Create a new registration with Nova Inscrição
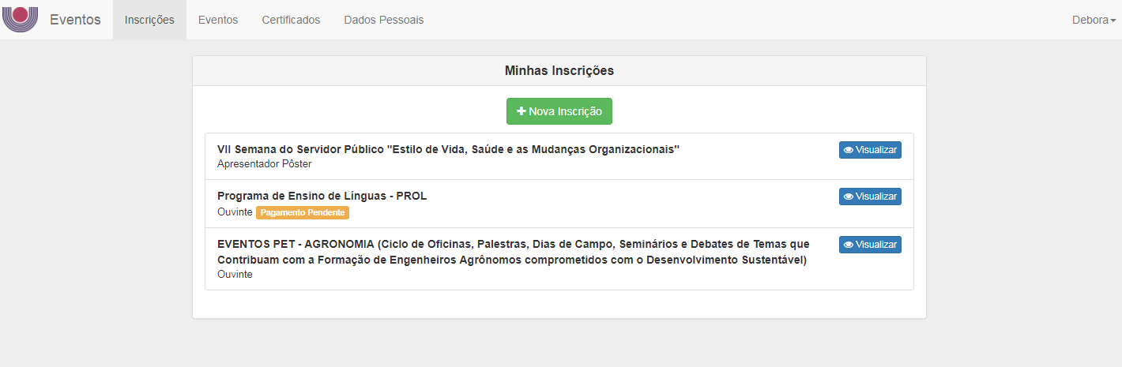 [x=559, y=111]
